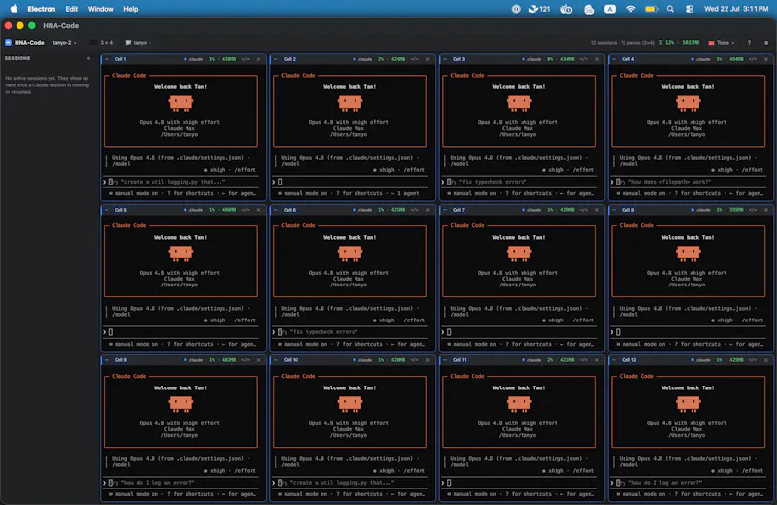This screenshot has width=777, height=505.
Task: Open the Help menu
Action: click(x=131, y=9)
